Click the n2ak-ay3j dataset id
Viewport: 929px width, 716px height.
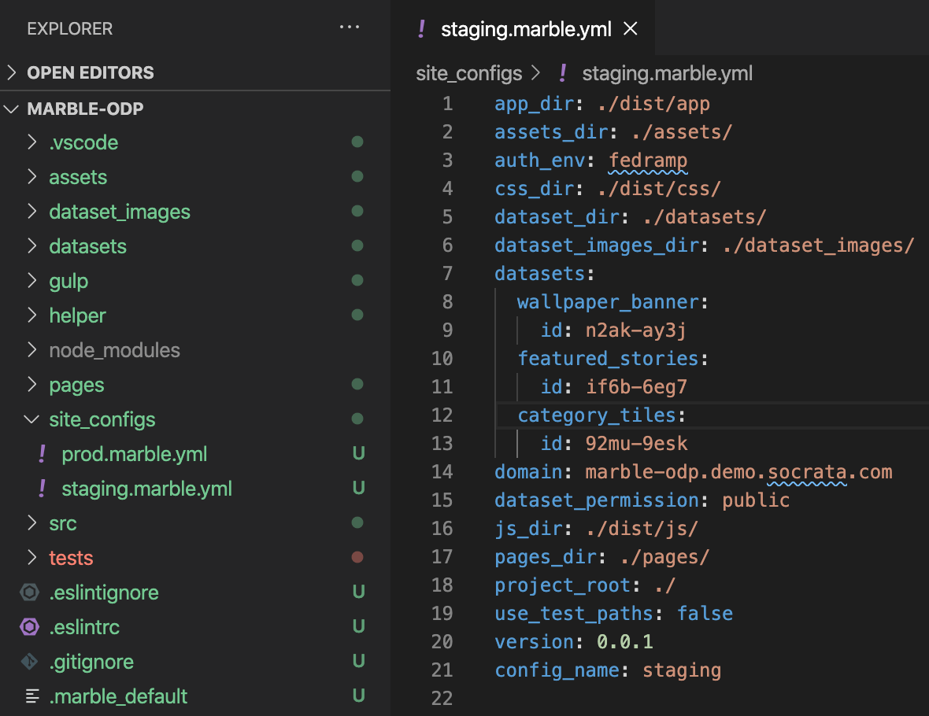tap(636, 330)
